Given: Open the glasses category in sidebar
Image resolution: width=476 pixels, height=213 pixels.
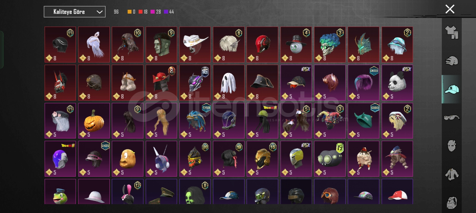Looking at the screenshot, I should coord(452,117).
